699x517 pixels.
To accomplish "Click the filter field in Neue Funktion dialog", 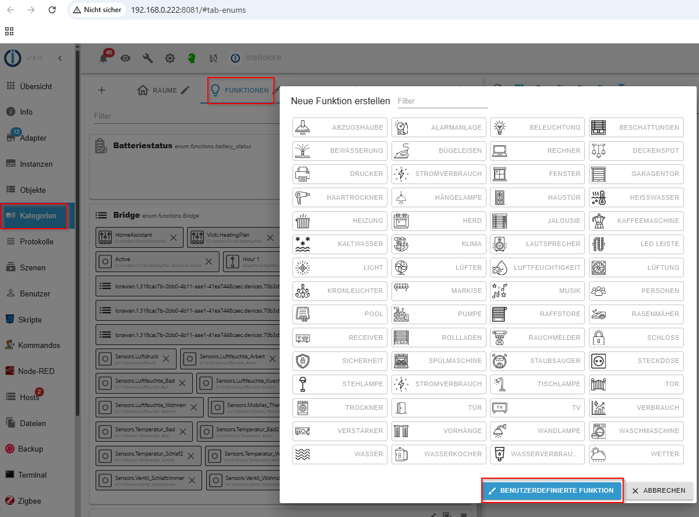I will pyautogui.click(x=442, y=101).
